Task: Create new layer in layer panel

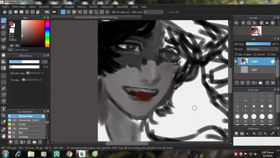Action: coord(237,83)
